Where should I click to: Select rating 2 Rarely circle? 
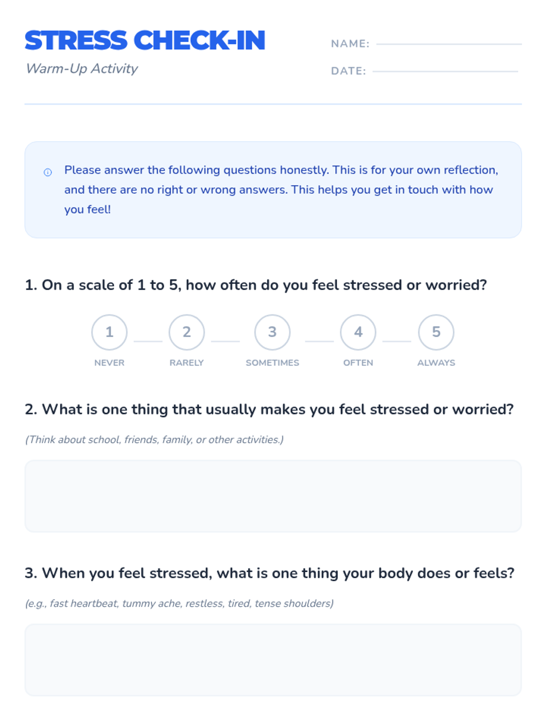[187, 332]
